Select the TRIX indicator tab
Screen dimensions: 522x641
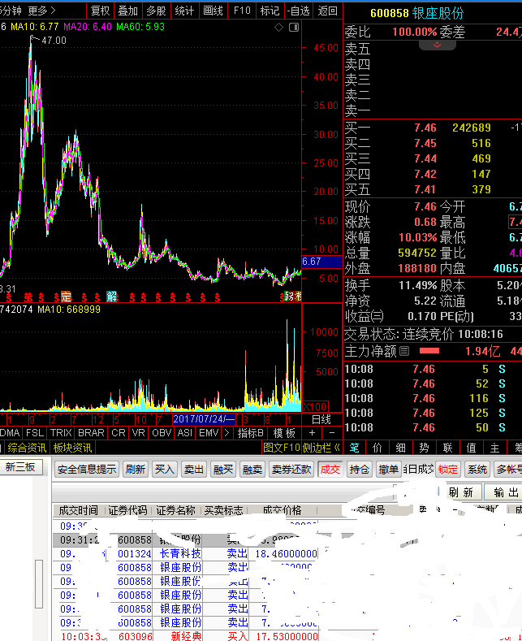click(61, 432)
